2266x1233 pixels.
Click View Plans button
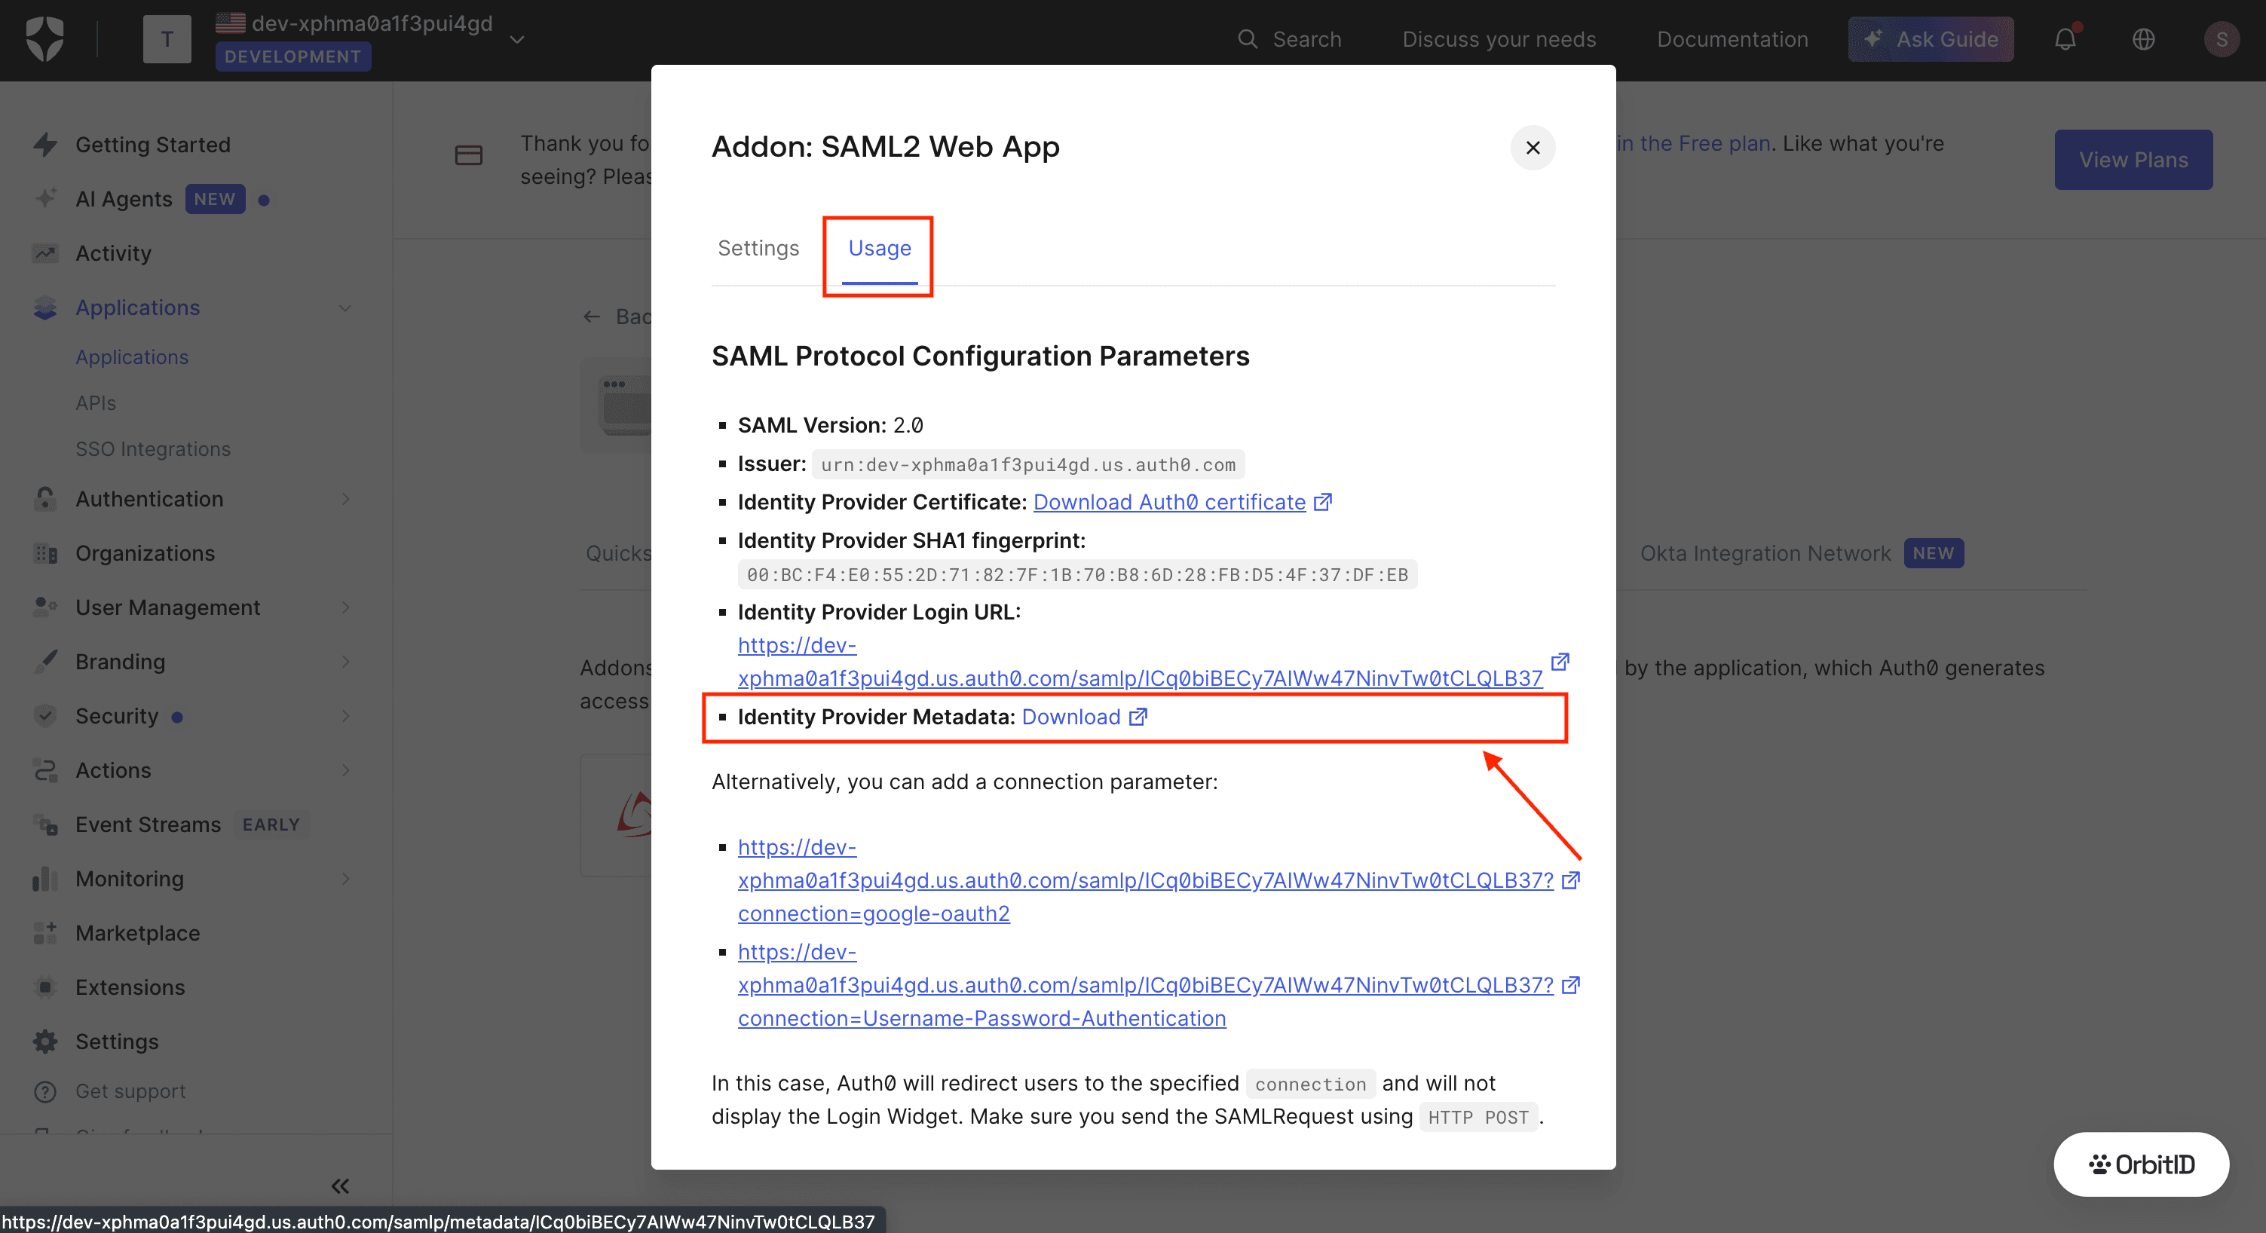tap(2133, 159)
